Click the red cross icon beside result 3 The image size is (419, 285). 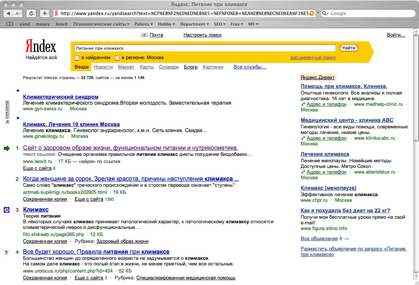click(7, 210)
